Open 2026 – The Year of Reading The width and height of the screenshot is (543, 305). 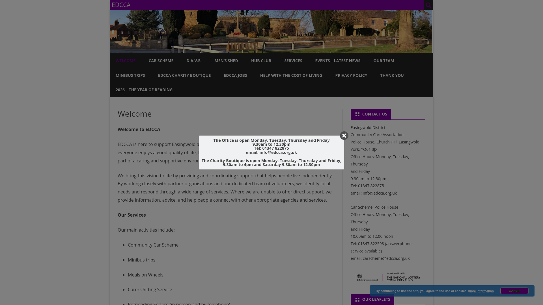click(x=144, y=90)
